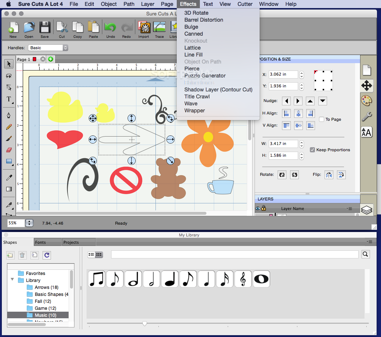Click the Import SVG icon
This screenshot has height=337, width=381.
[144, 30]
